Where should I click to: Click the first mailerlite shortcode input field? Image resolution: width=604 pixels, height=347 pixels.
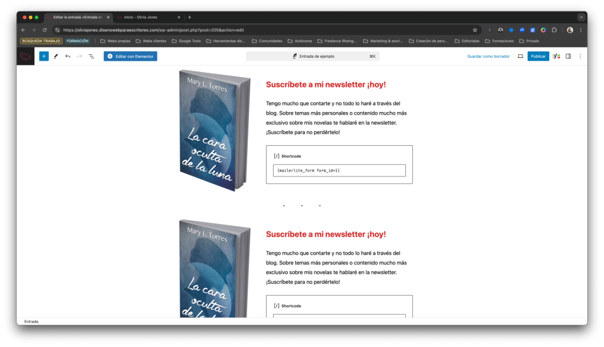coord(339,171)
